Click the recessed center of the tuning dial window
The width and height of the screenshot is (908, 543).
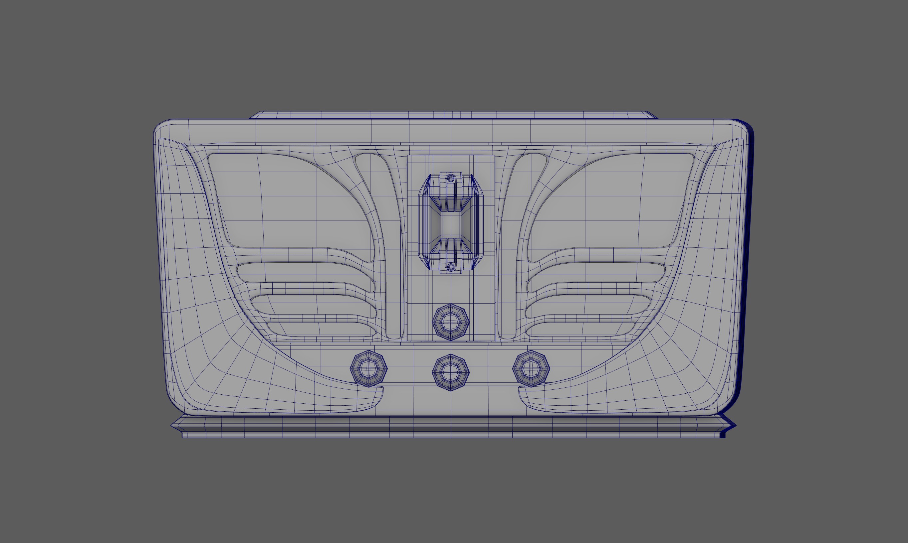451,224
